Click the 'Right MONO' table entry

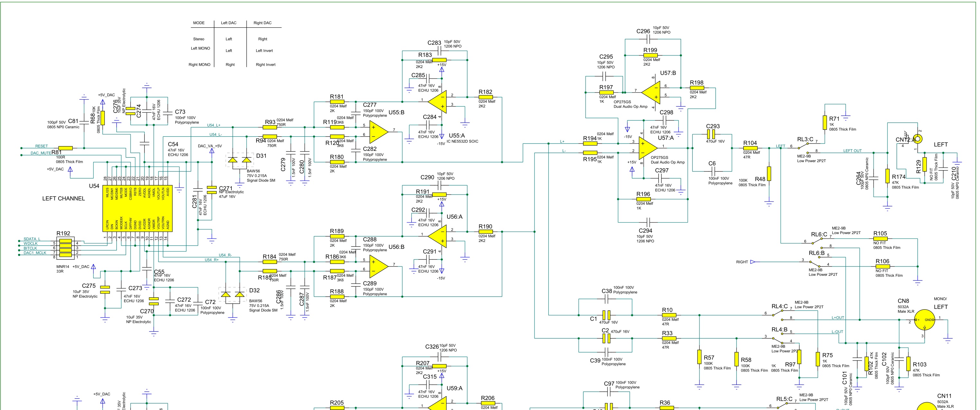[x=199, y=65]
